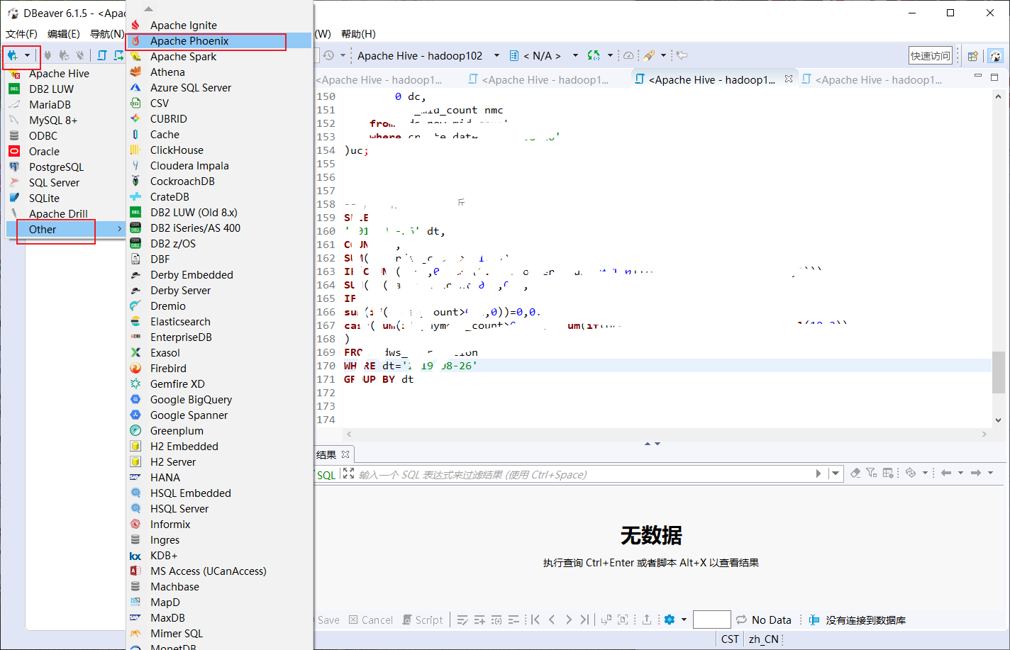Pick the Other submenu entry
This screenshot has height=650, width=1010.
pos(65,230)
